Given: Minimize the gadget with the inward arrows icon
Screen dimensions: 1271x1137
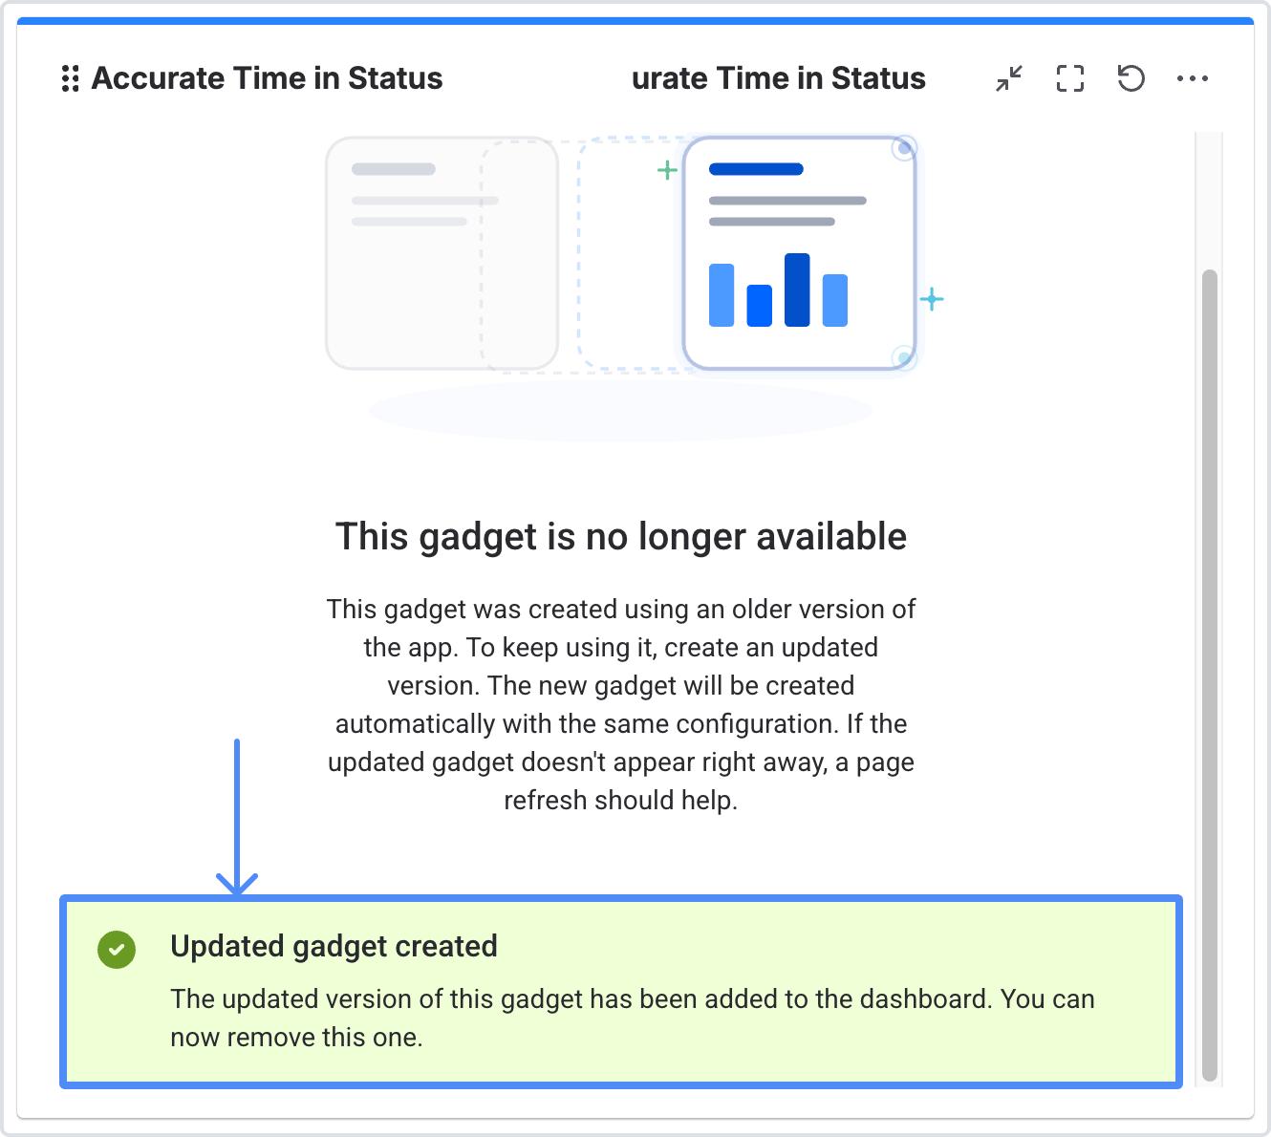Looking at the screenshot, I should (x=1009, y=78).
